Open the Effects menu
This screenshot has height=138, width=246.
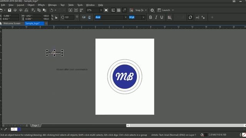pyautogui.click(x=41, y=5)
